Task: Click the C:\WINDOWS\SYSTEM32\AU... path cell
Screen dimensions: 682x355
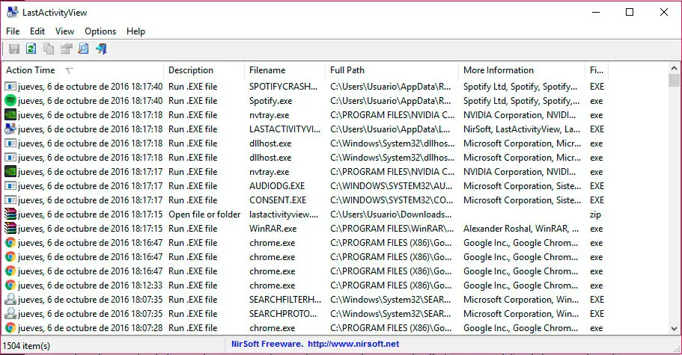Action: (391, 186)
